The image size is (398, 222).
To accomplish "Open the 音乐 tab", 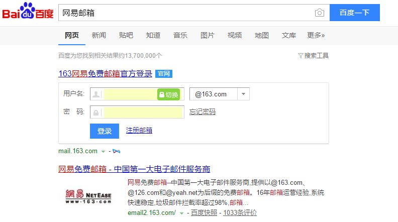I will click(x=180, y=35).
